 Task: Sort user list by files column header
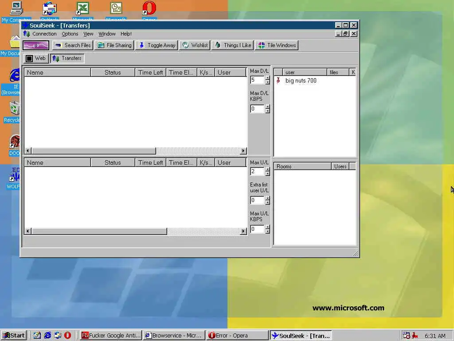click(x=338, y=72)
